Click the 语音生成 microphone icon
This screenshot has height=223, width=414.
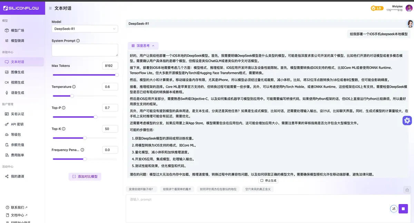[x=7, y=93]
